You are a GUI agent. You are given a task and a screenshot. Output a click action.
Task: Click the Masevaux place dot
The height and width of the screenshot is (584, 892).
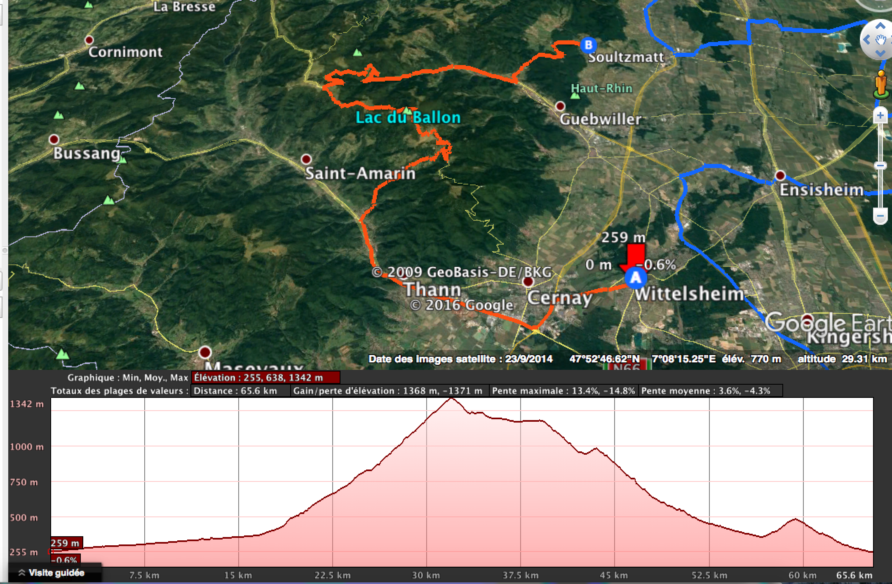tap(205, 353)
